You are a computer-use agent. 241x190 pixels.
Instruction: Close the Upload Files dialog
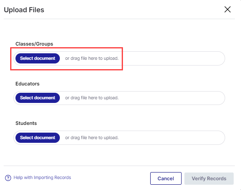coord(228,9)
